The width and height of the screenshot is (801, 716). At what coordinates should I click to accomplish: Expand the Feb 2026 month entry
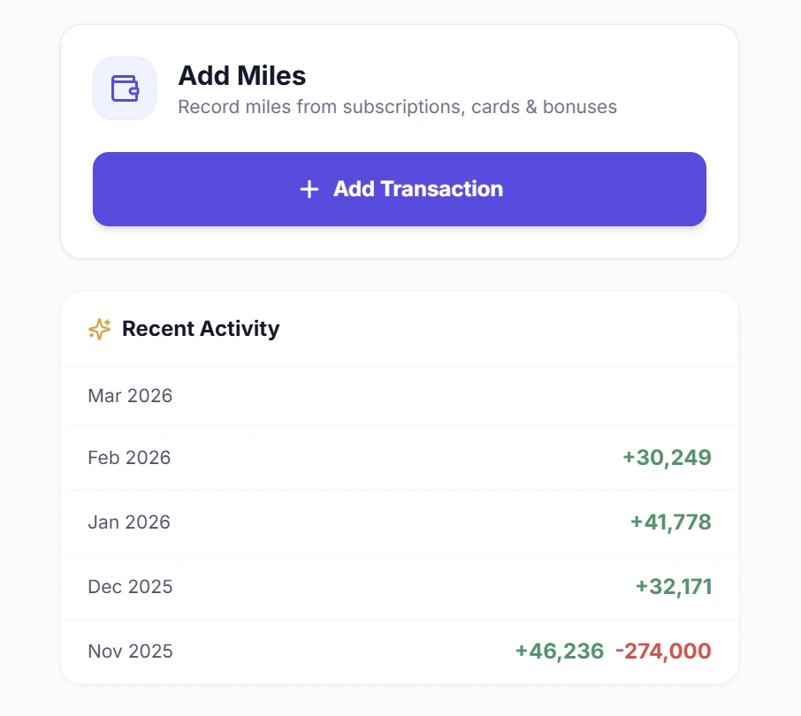399,458
